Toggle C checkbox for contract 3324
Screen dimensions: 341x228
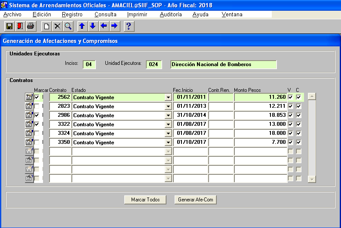(x=298, y=133)
